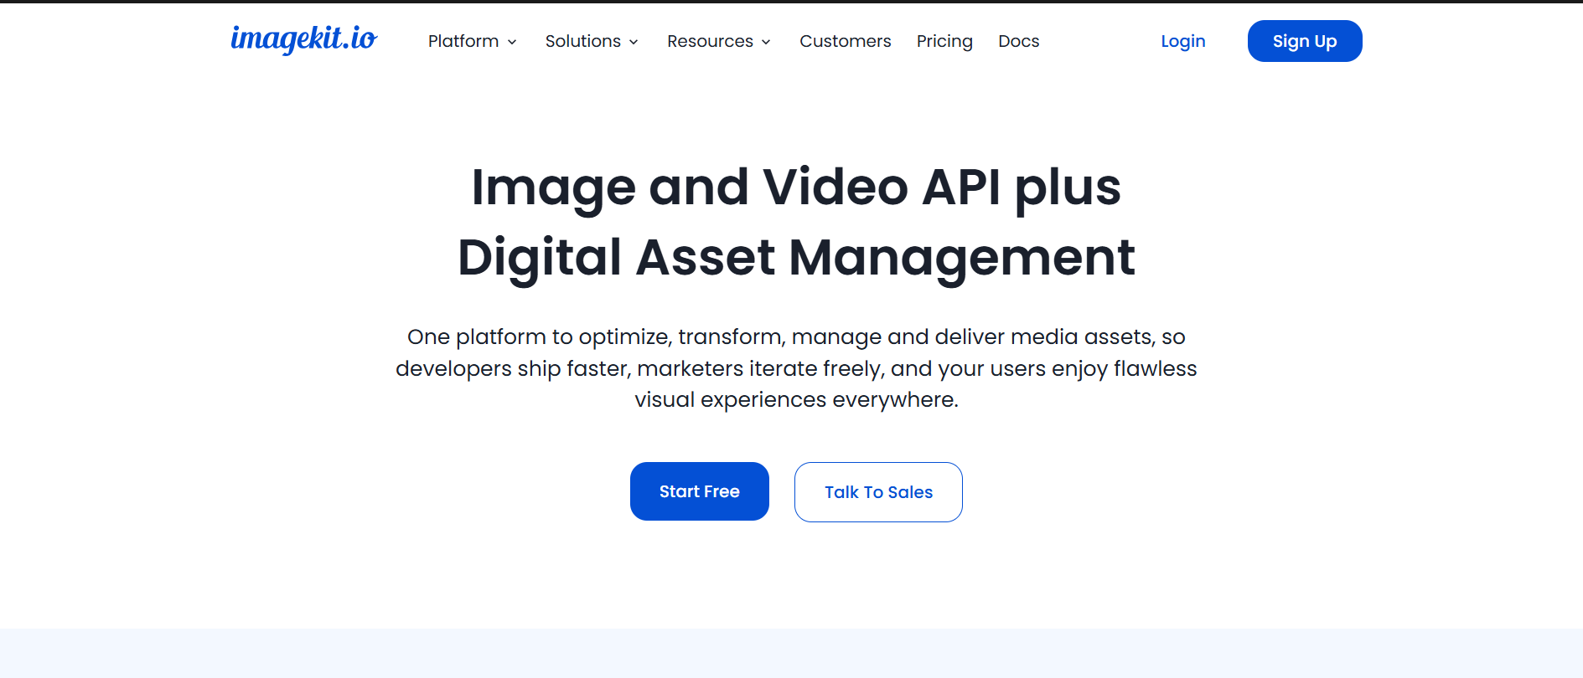Expand the chevron next to Solutions
Image resolution: width=1583 pixels, height=678 pixels.
point(634,42)
